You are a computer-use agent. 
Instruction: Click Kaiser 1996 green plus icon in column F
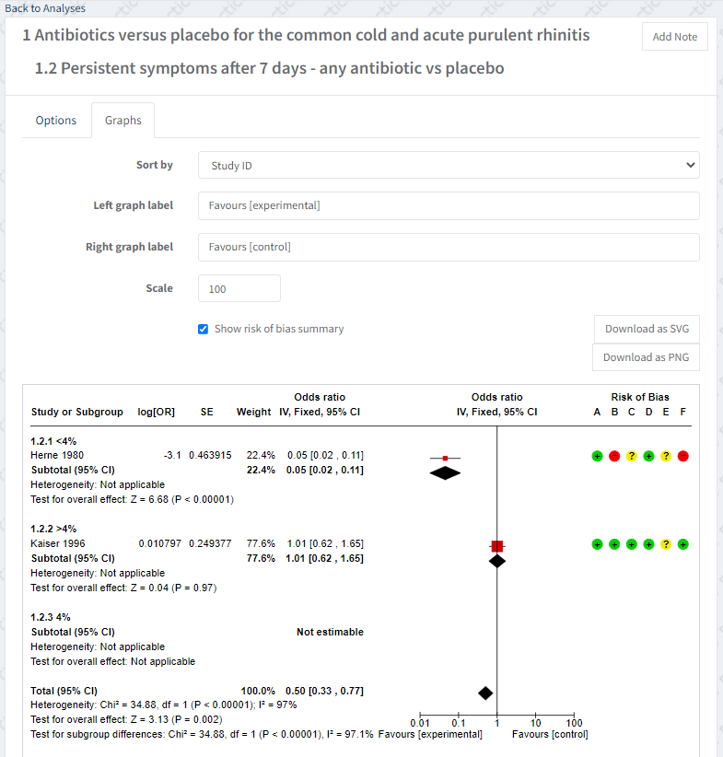682,544
